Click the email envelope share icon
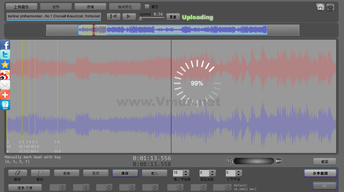Screen dimensions: 344x192 click(5, 85)
